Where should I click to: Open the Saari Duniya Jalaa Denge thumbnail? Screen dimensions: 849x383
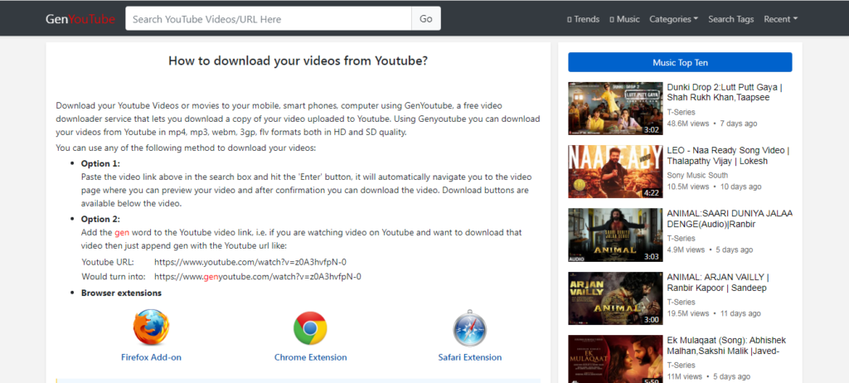point(616,235)
